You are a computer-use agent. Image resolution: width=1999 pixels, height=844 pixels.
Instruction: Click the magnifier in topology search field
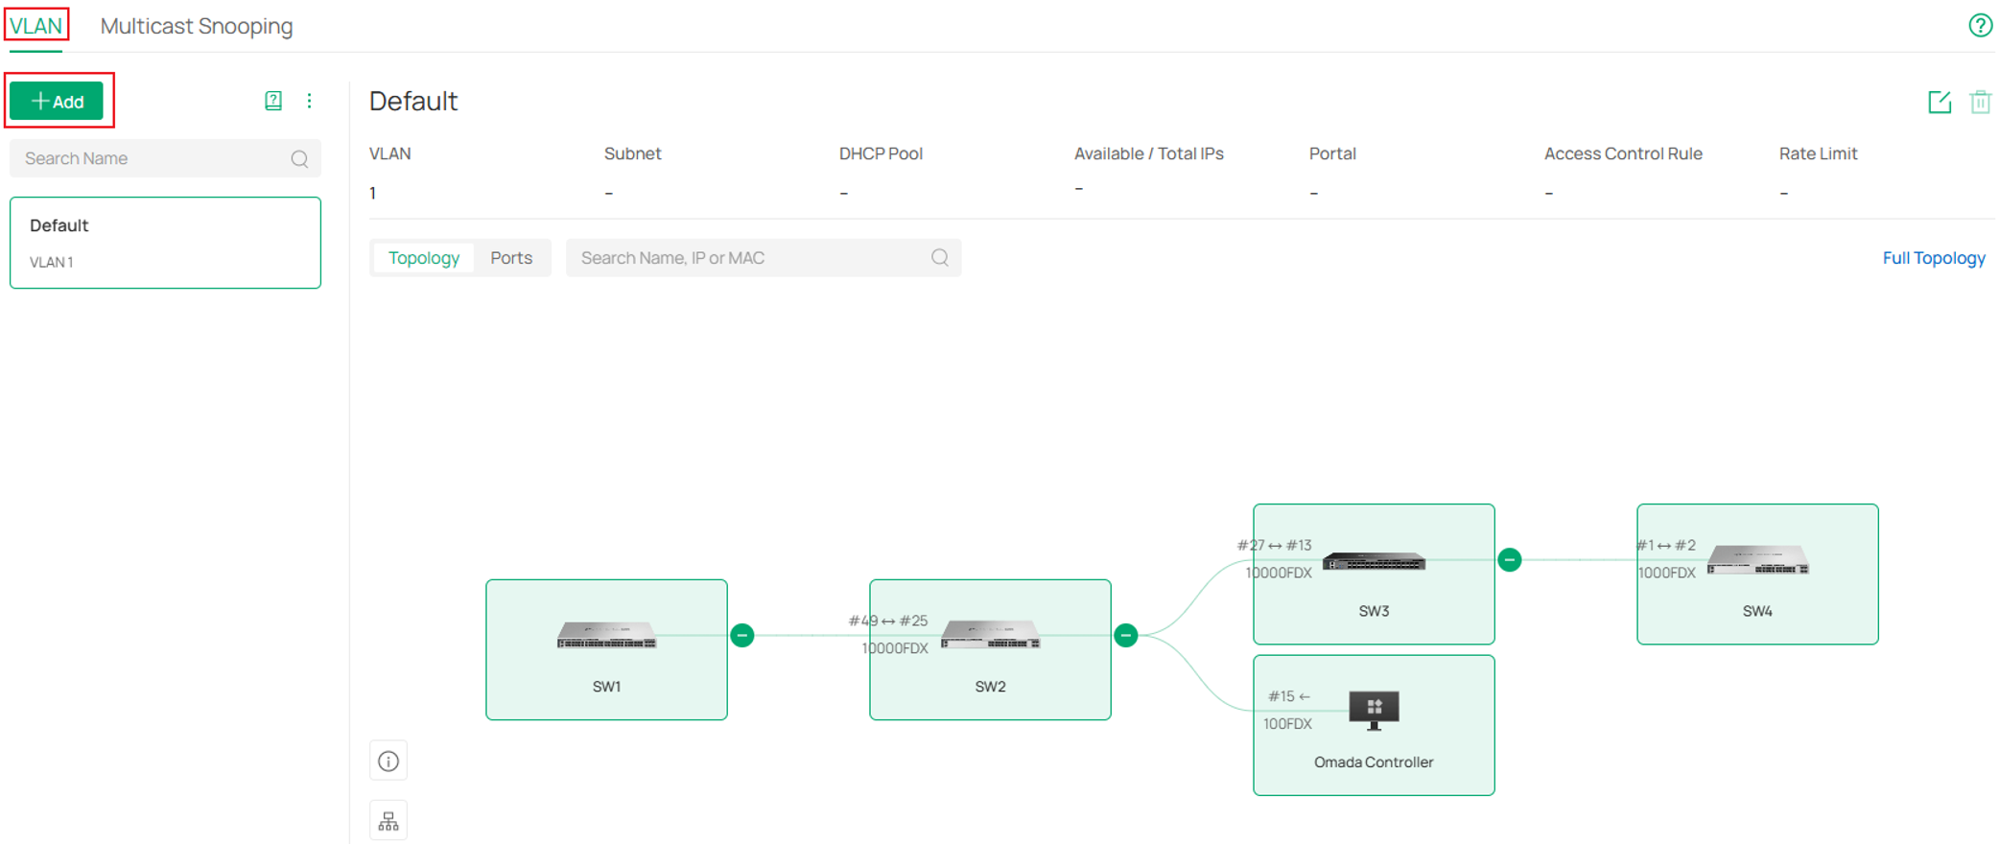tap(940, 258)
